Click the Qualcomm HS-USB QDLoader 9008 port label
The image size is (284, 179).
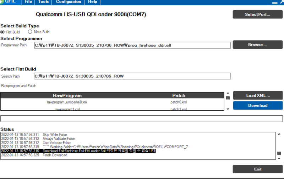(91, 14)
